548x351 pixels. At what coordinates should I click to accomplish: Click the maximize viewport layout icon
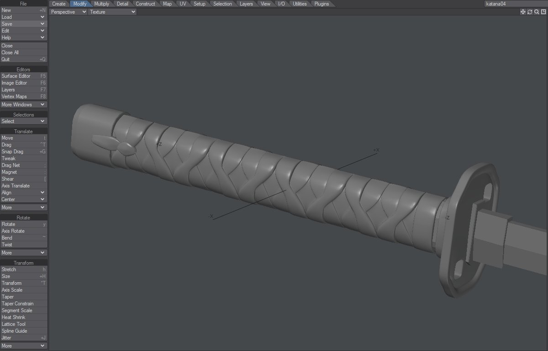click(x=543, y=12)
